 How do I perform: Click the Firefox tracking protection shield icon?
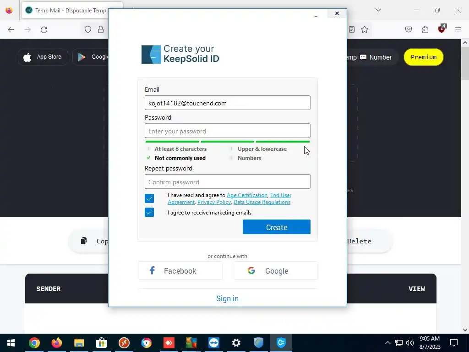coord(87,29)
